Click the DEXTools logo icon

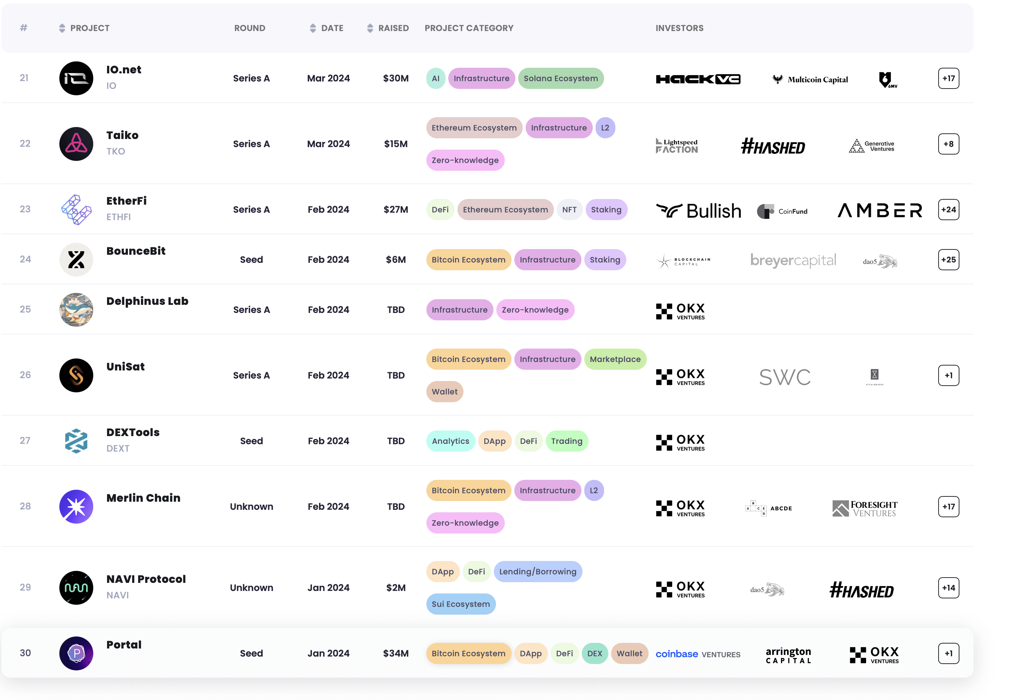[76, 441]
